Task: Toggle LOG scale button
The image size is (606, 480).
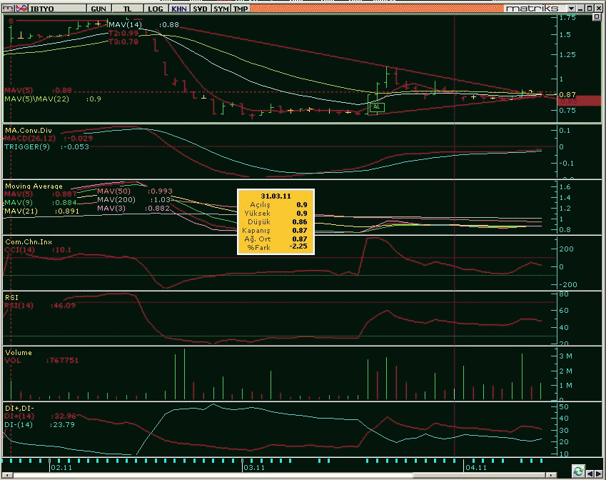Action: [x=156, y=9]
